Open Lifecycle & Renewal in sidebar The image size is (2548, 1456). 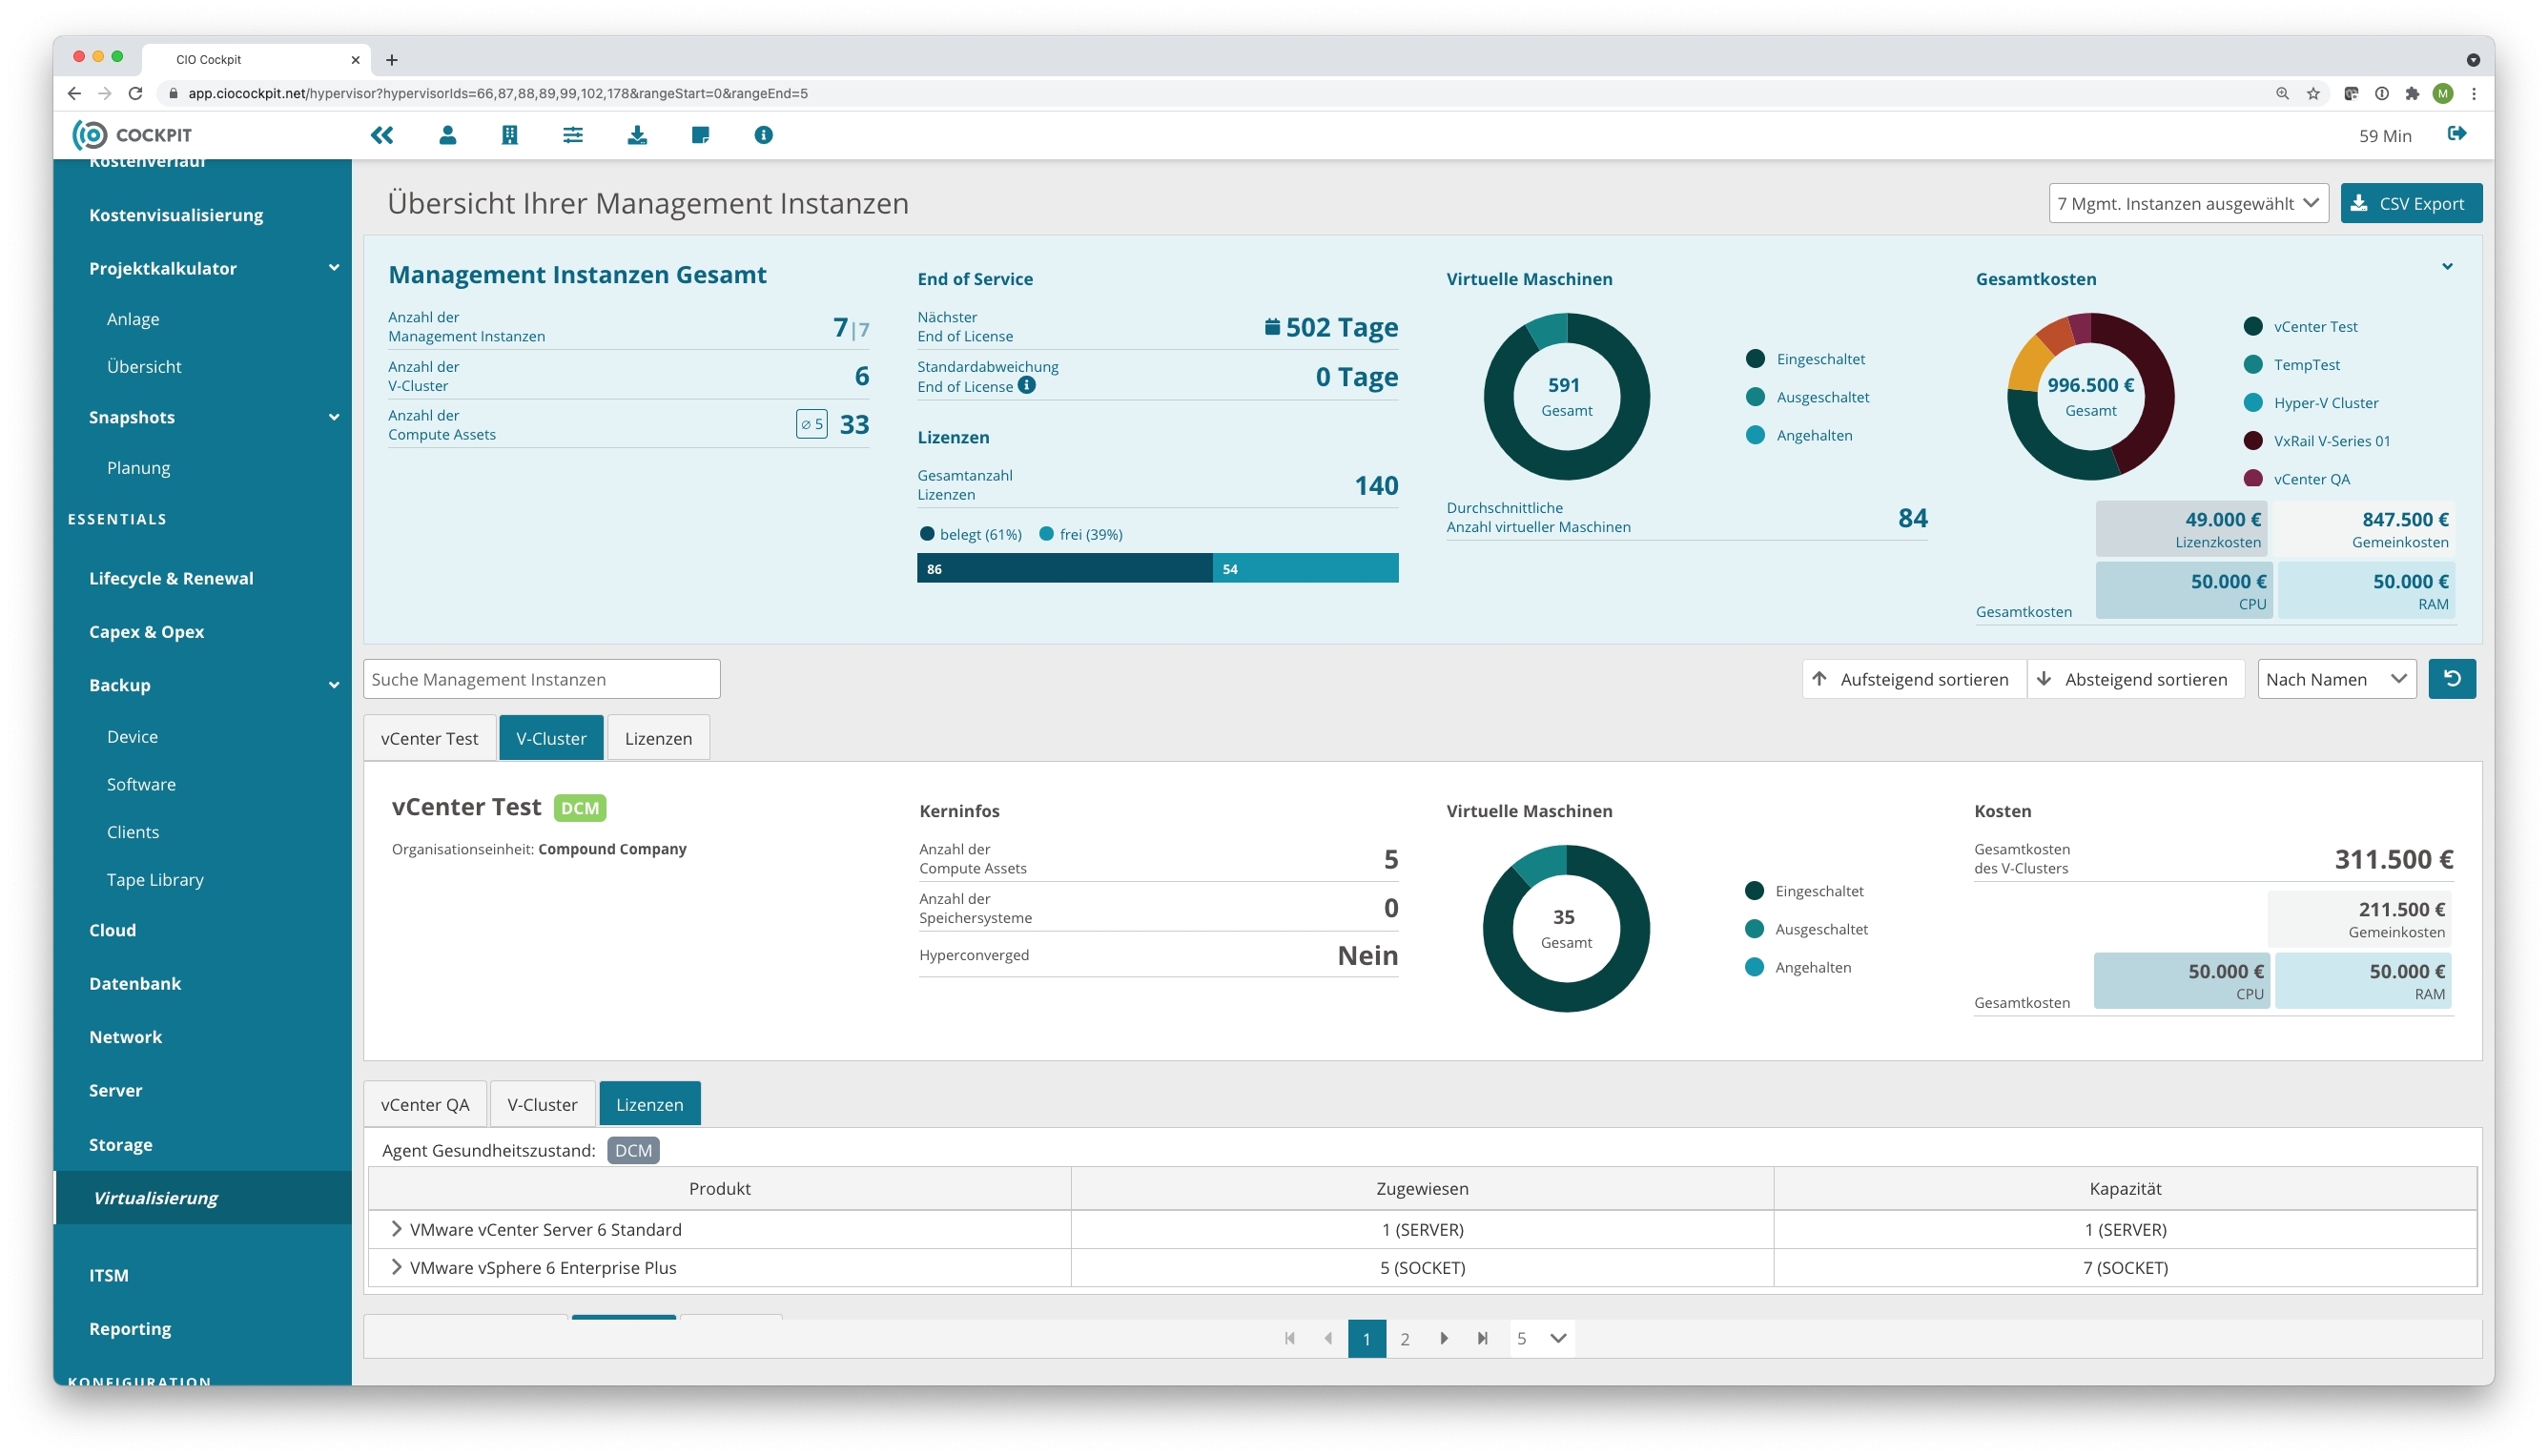[171, 578]
